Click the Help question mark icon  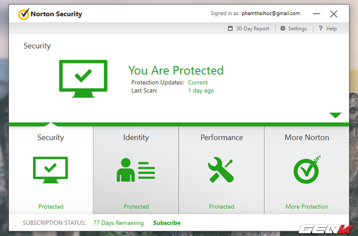321,29
